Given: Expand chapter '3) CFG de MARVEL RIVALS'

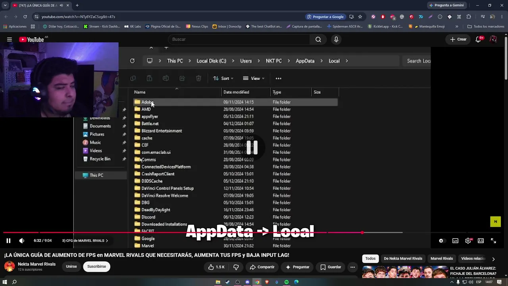Looking at the screenshot, I should 85,241.
